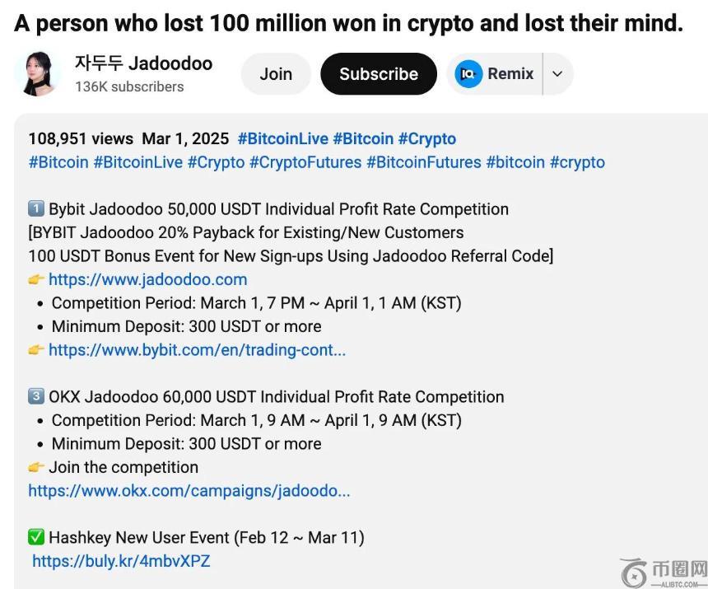Expand the dropdown arrow beside Remix
The width and height of the screenshot is (708, 589).
pyautogui.click(x=557, y=74)
